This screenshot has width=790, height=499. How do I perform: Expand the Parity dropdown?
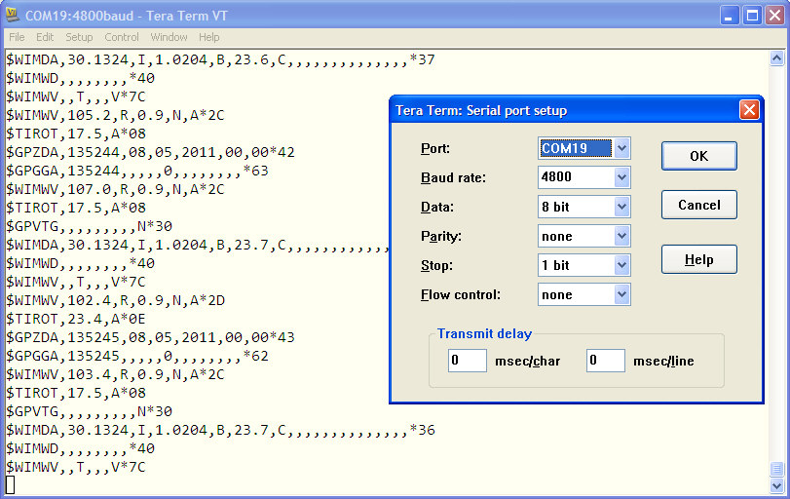click(621, 236)
